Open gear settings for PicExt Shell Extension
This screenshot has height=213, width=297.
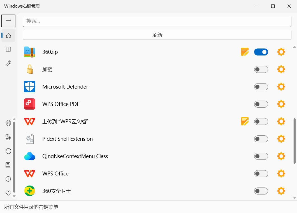tap(281, 139)
